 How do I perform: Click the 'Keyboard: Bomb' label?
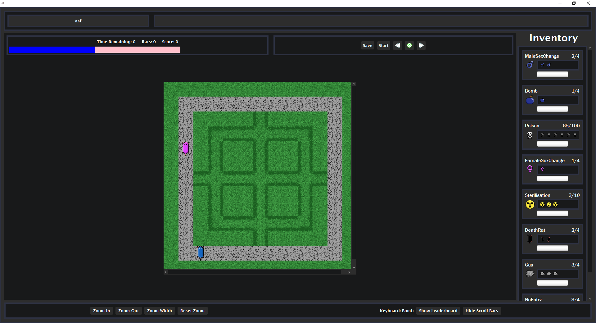coord(397,311)
